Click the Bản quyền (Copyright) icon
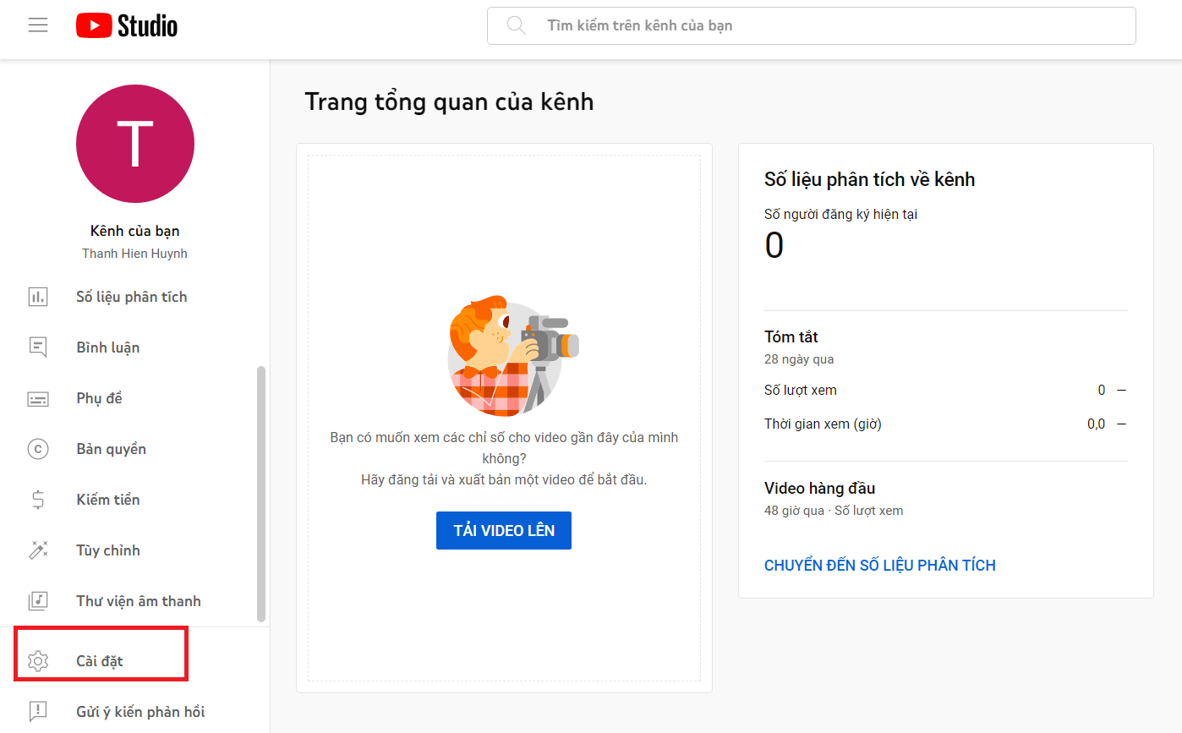The image size is (1182, 733). (x=38, y=448)
